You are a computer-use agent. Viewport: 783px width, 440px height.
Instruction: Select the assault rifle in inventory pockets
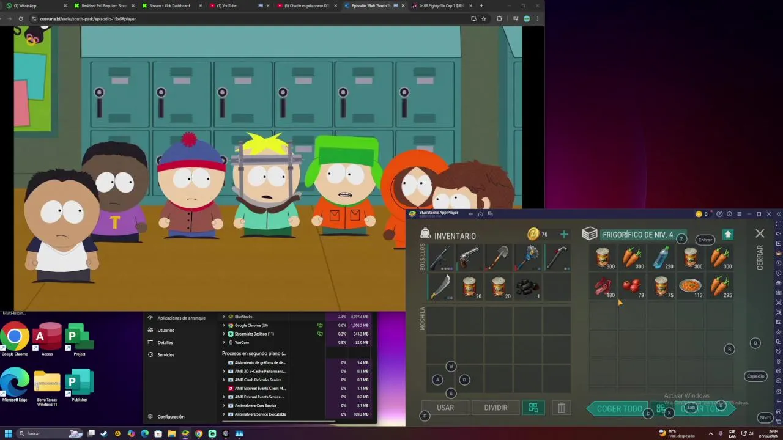click(440, 257)
